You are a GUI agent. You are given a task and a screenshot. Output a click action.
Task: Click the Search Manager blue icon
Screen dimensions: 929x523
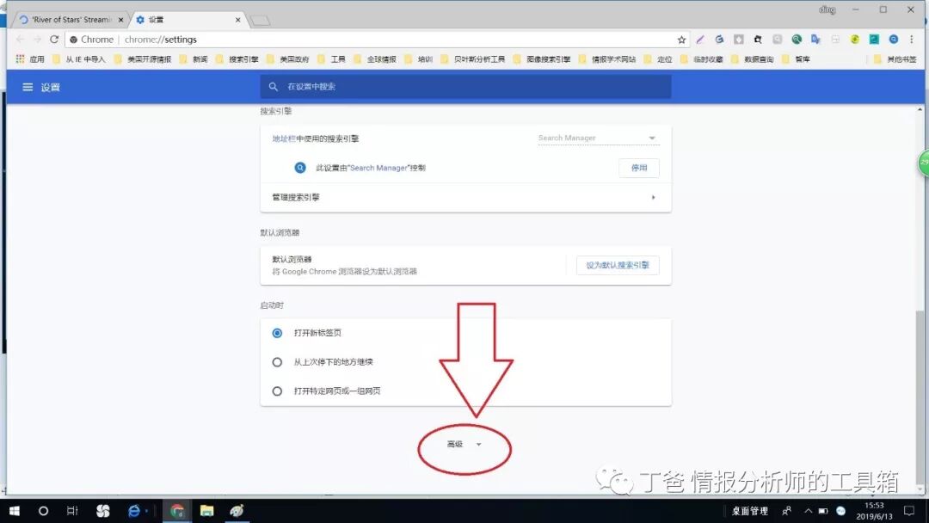click(x=300, y=168)
